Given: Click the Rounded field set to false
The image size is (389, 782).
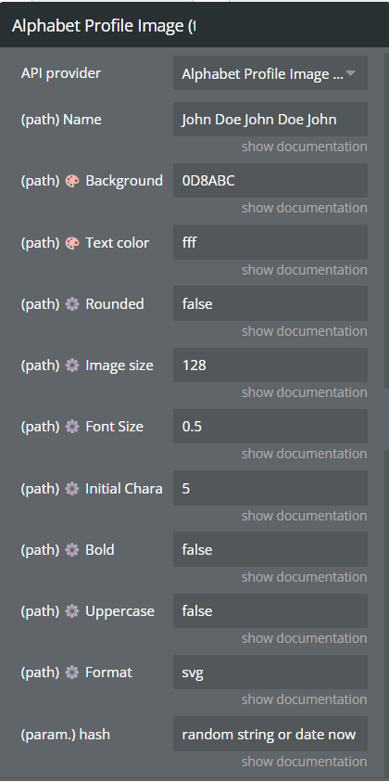Looking at the screenshot, I should click(x=270, y=303).
